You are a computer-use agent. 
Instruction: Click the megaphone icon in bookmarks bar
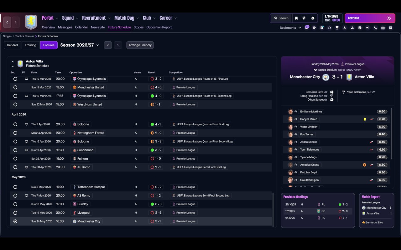(367, 28)
